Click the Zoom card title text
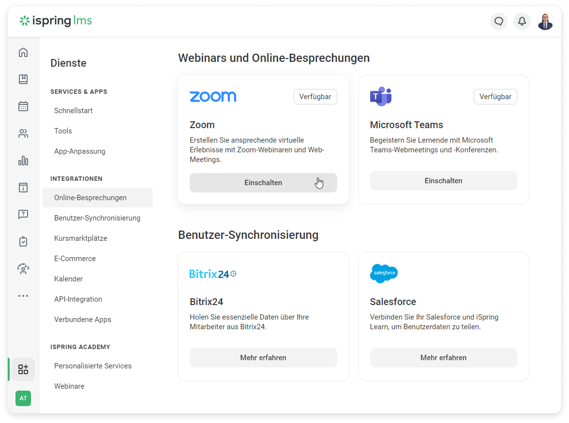 [202, 125]
